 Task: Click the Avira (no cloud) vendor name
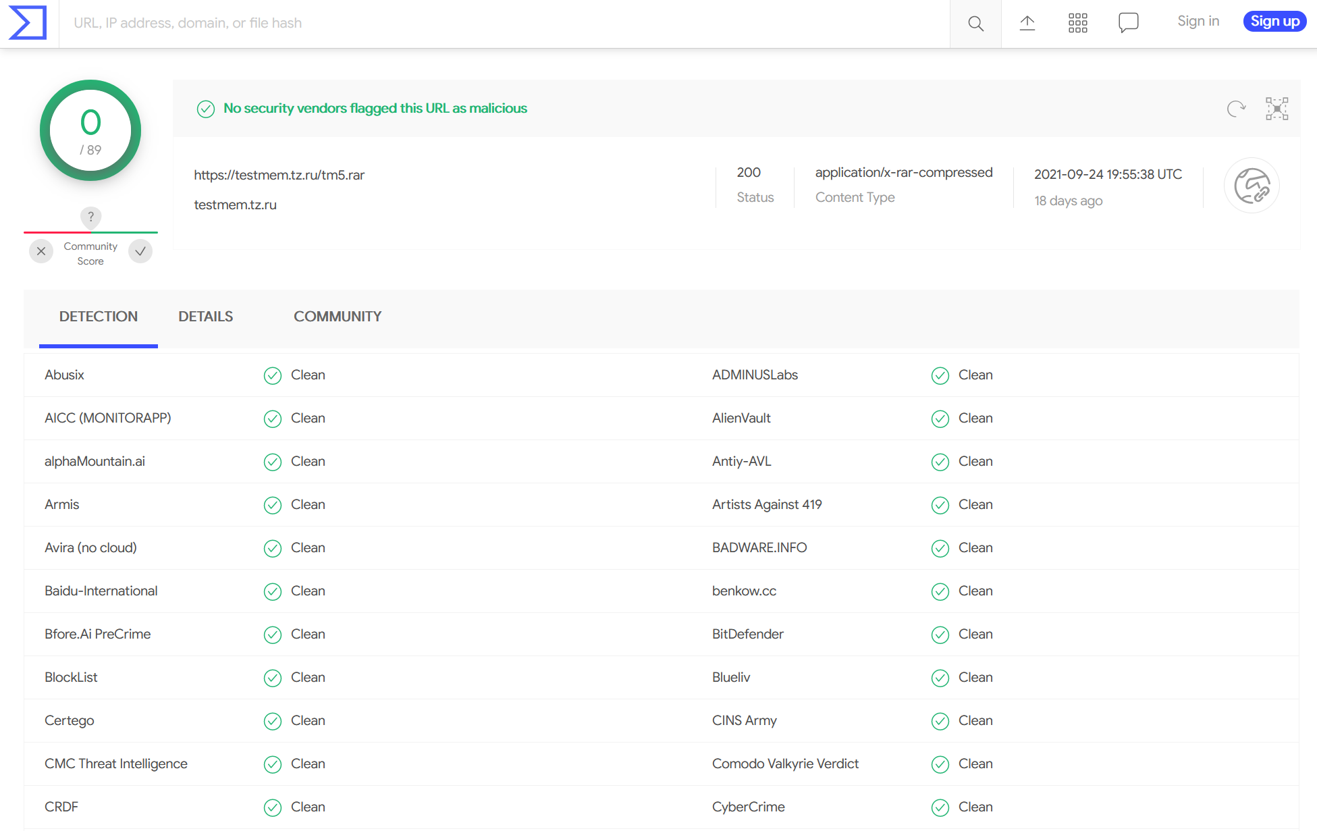tap(90, 547)
